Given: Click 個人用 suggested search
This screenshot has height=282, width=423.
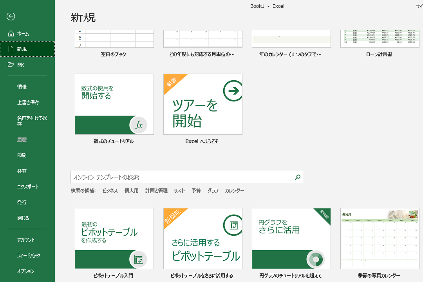Looking at the screenshot, I should pyautogui.click(x=131, y=190).
